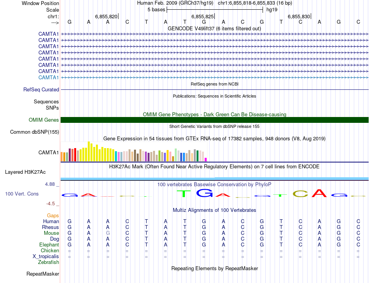
Task: Click the dark green OMIM Genes bar
Action: click(214, 120)
